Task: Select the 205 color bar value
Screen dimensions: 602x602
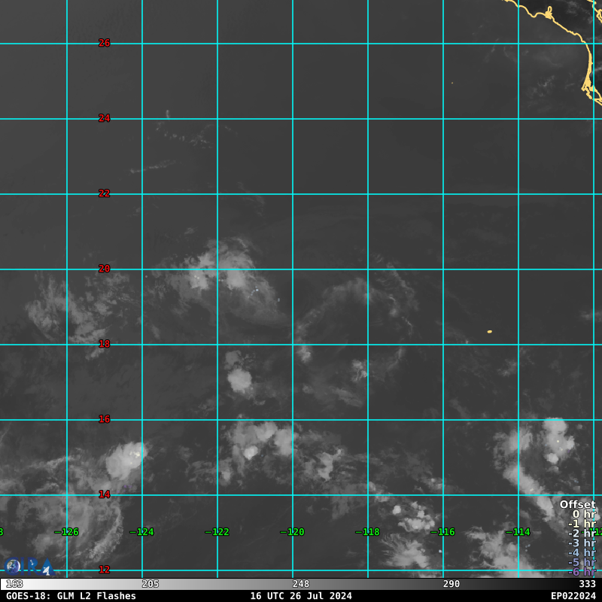Action: [x=150, y=584]
